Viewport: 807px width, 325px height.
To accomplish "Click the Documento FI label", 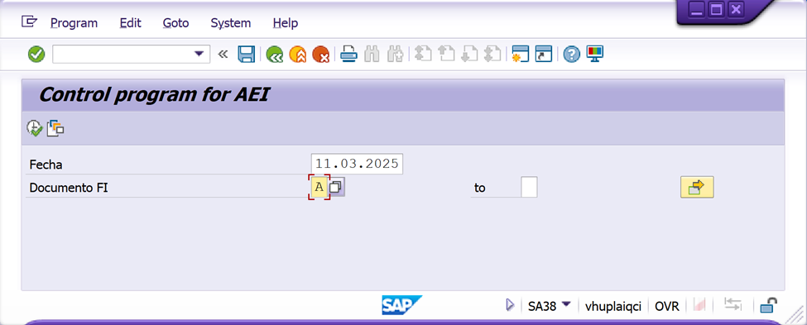I will point(69,189).
